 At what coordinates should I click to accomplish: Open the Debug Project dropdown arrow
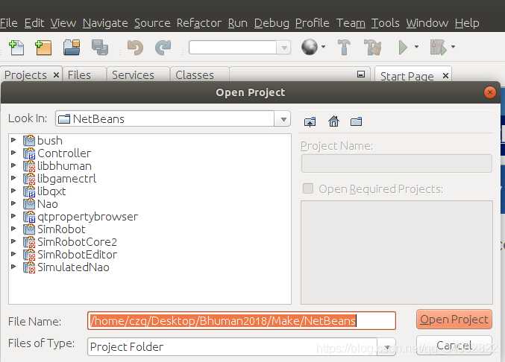pos(453,47)
